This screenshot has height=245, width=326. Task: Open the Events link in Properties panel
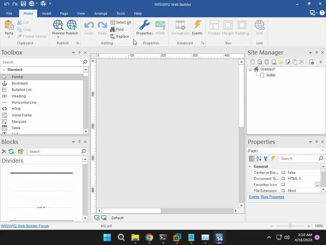[x=254, y=197]
